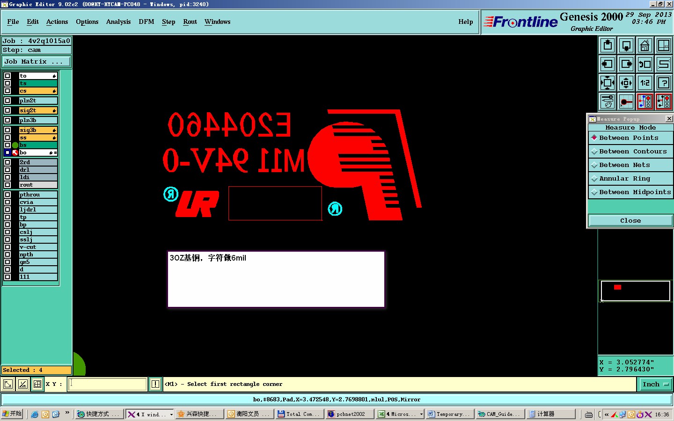The image size is (674, 421).
Task: Open the Edit menu
Action: pyautogui.click(x=33, y=22)
